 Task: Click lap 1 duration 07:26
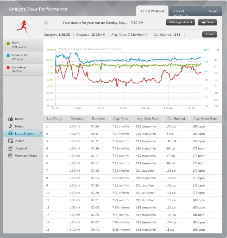(x=95, y=126)
